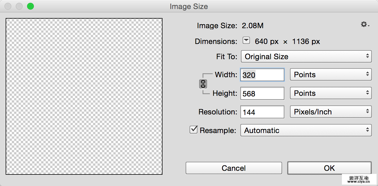Uncheck the Resample checkbox

click(194, 130)
